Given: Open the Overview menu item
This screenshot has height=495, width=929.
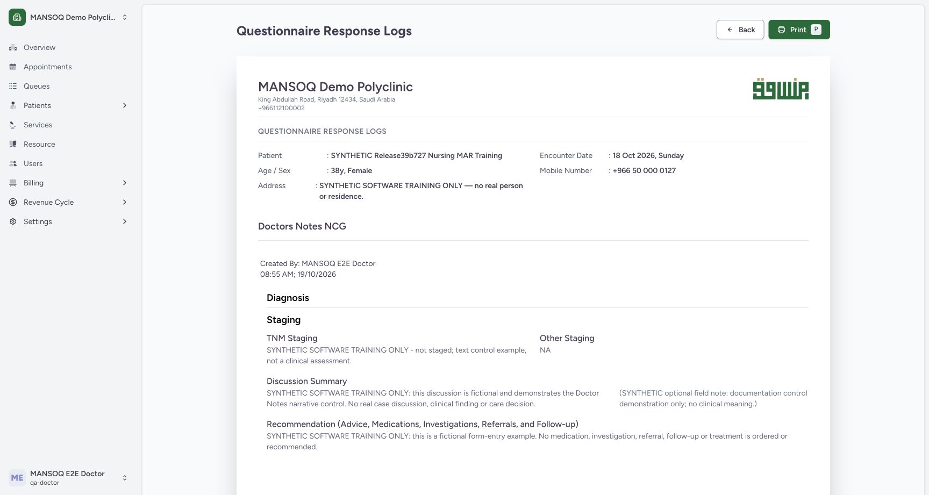Looking at the screenshot, I should pos(69,47).
